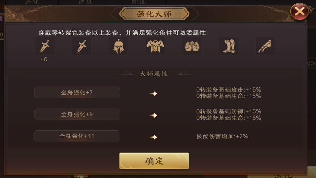
Task: Click the 全身强化+11 tier bar
Action: pos(77,136)
